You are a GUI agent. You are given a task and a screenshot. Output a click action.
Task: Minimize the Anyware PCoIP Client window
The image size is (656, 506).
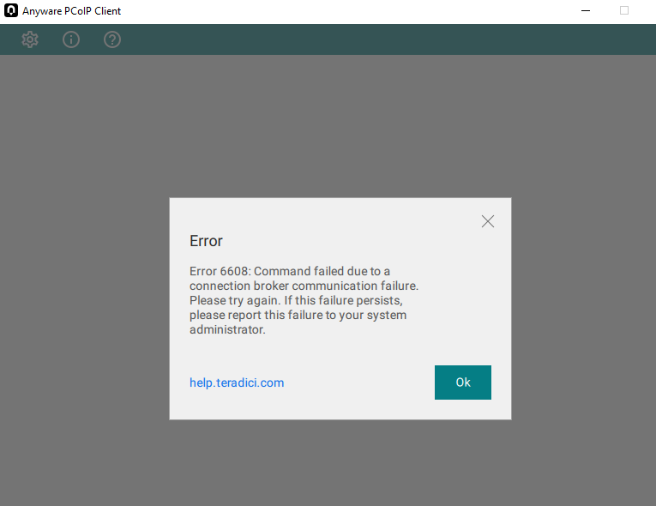[x=586, y=10]
